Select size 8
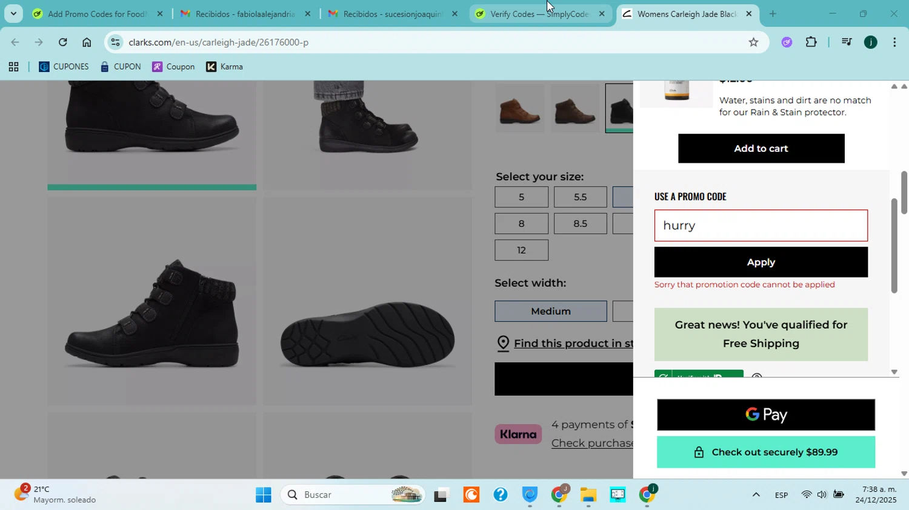 click(x=521, y=224)
